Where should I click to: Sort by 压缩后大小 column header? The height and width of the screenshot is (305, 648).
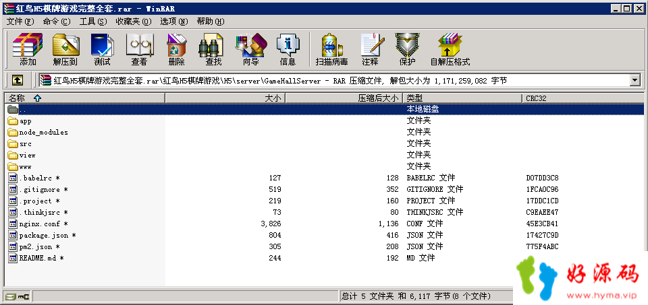point(344,98)
